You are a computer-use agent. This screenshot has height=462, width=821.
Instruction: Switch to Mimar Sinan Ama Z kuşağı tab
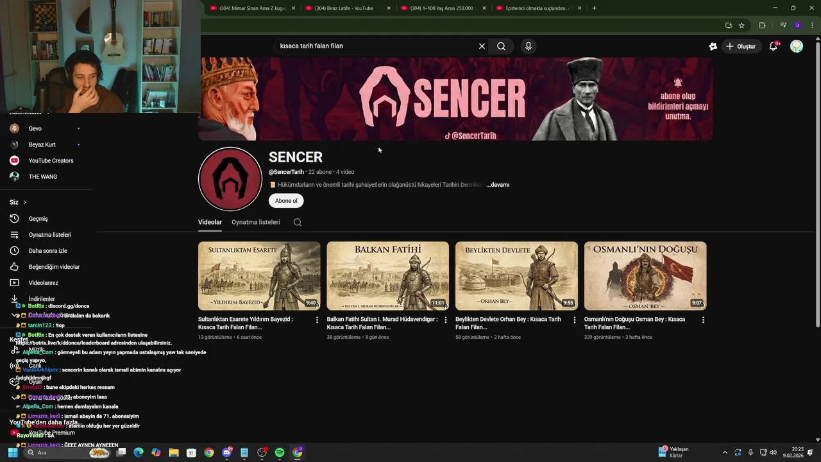pos(253,8)
